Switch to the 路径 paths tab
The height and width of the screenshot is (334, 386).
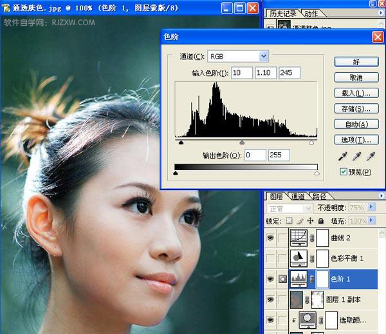click(x=319, y=197)
